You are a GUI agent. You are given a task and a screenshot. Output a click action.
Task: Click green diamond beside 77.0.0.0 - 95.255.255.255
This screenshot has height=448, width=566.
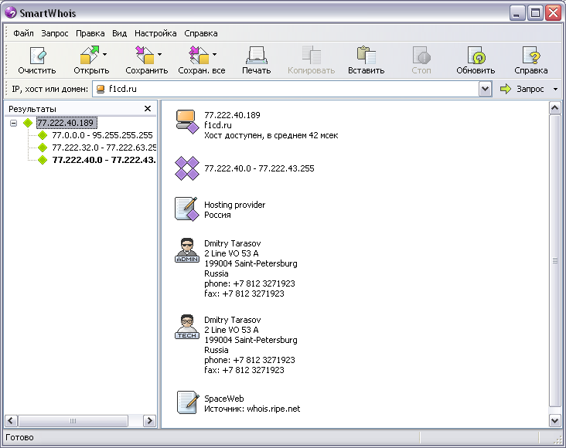(43, 135)
